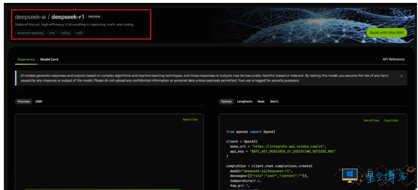The height and width of the screenshot is (190, 418).
Task: Click the math tag
Action: (x=79, y=33)
